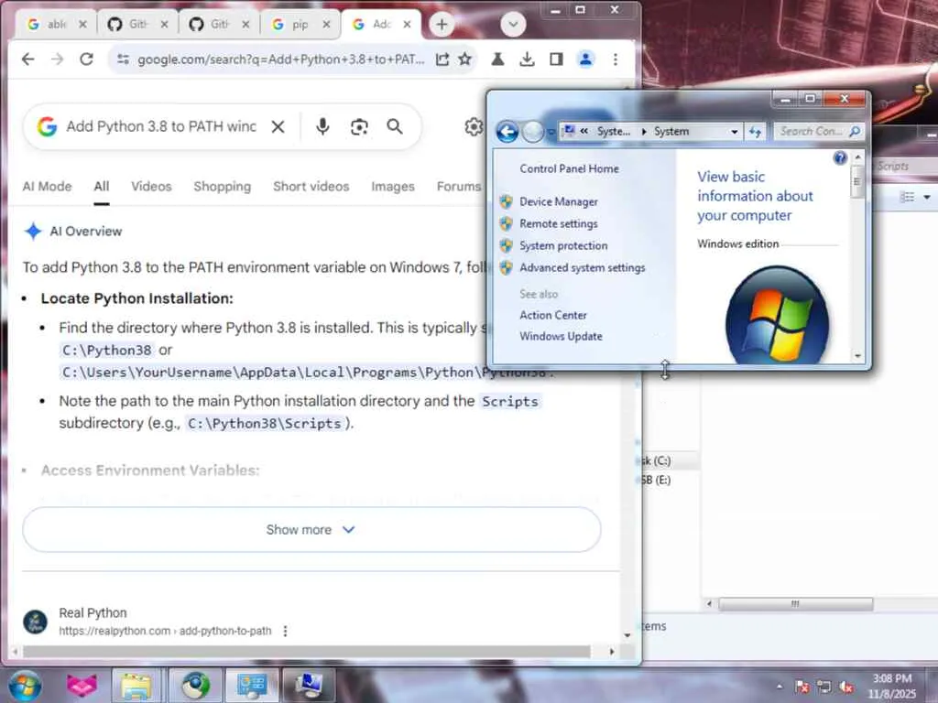Open the tab search dropdown arrow
938x703 pixels.
[513, 25]
